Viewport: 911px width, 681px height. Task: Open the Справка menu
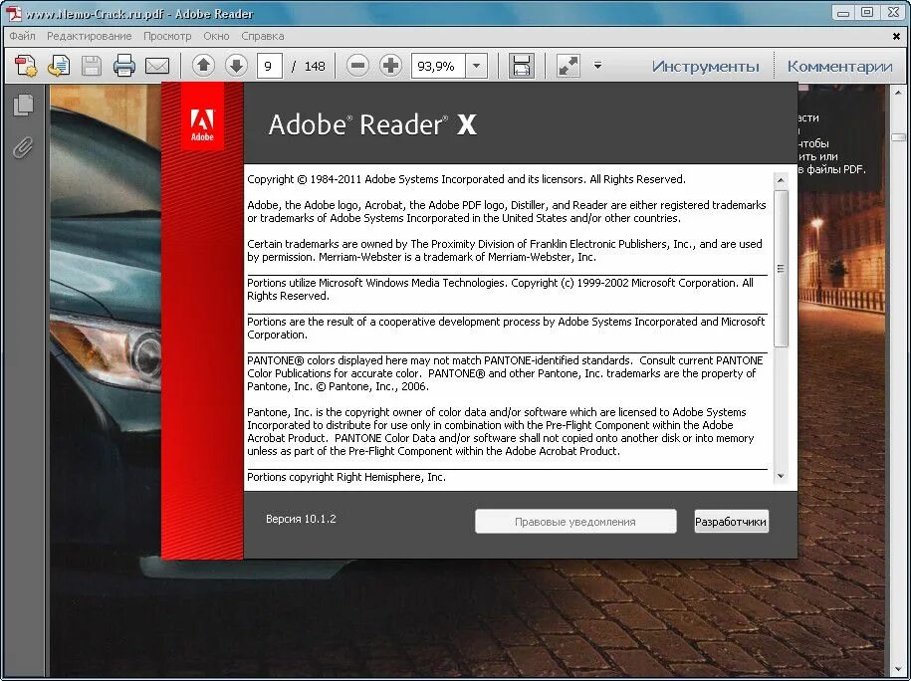click(x=263, y=36)
